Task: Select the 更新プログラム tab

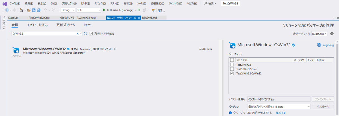Action: coord(66,25)
